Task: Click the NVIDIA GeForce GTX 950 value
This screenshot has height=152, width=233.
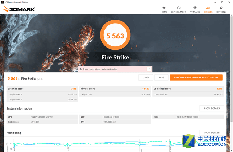Action: (x=42, y=117)
